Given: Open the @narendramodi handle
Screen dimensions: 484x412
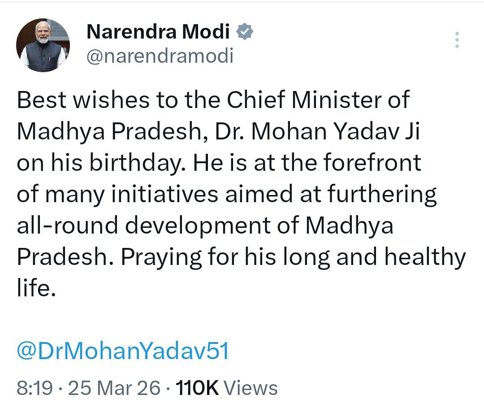Looking at the screenshot, I should pos(160,57).
